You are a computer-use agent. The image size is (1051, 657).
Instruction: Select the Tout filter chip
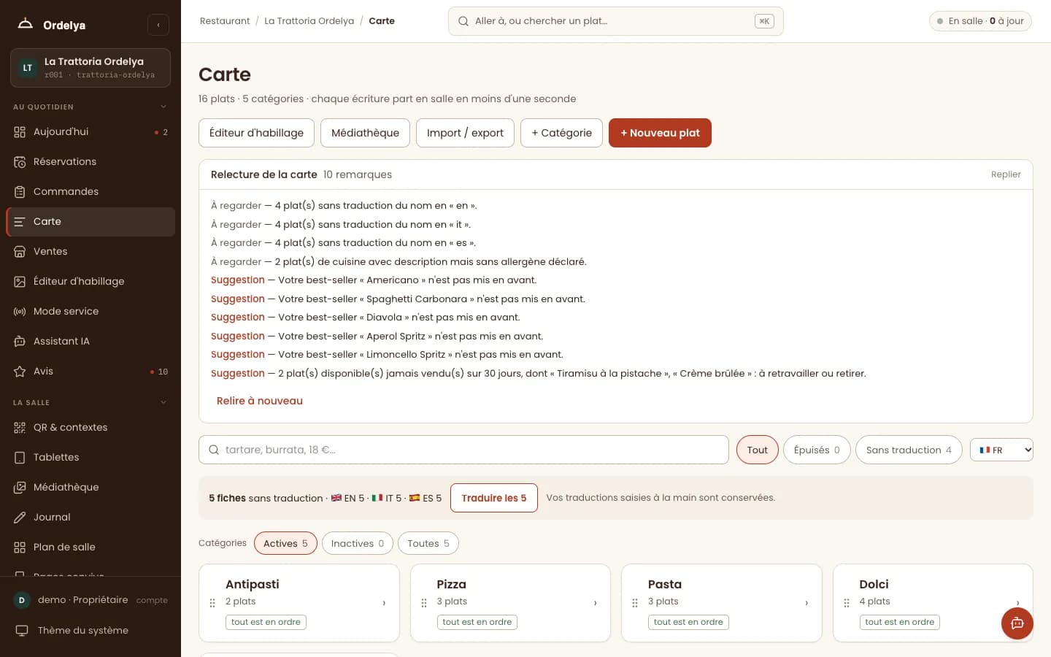[x=758, y=450]
